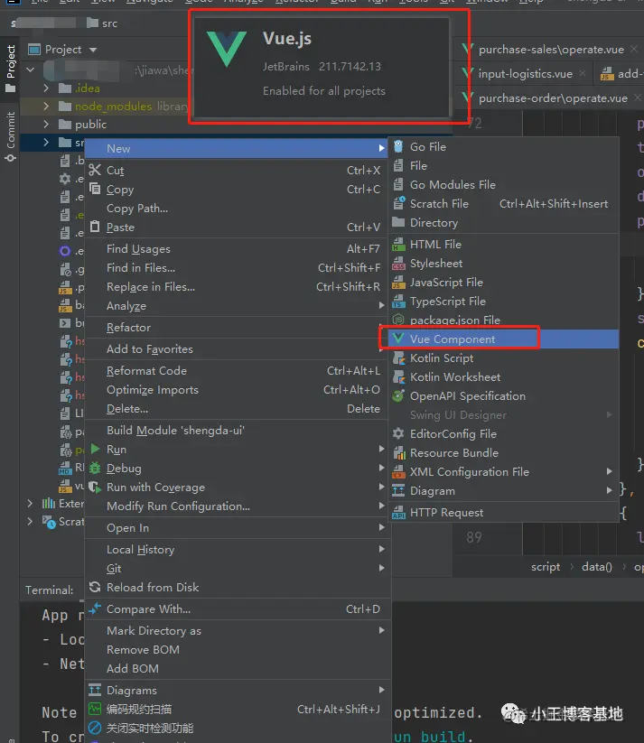Build Module 'shengda-ui'
This screenshot has height=743, width=644.
point(238,431)
